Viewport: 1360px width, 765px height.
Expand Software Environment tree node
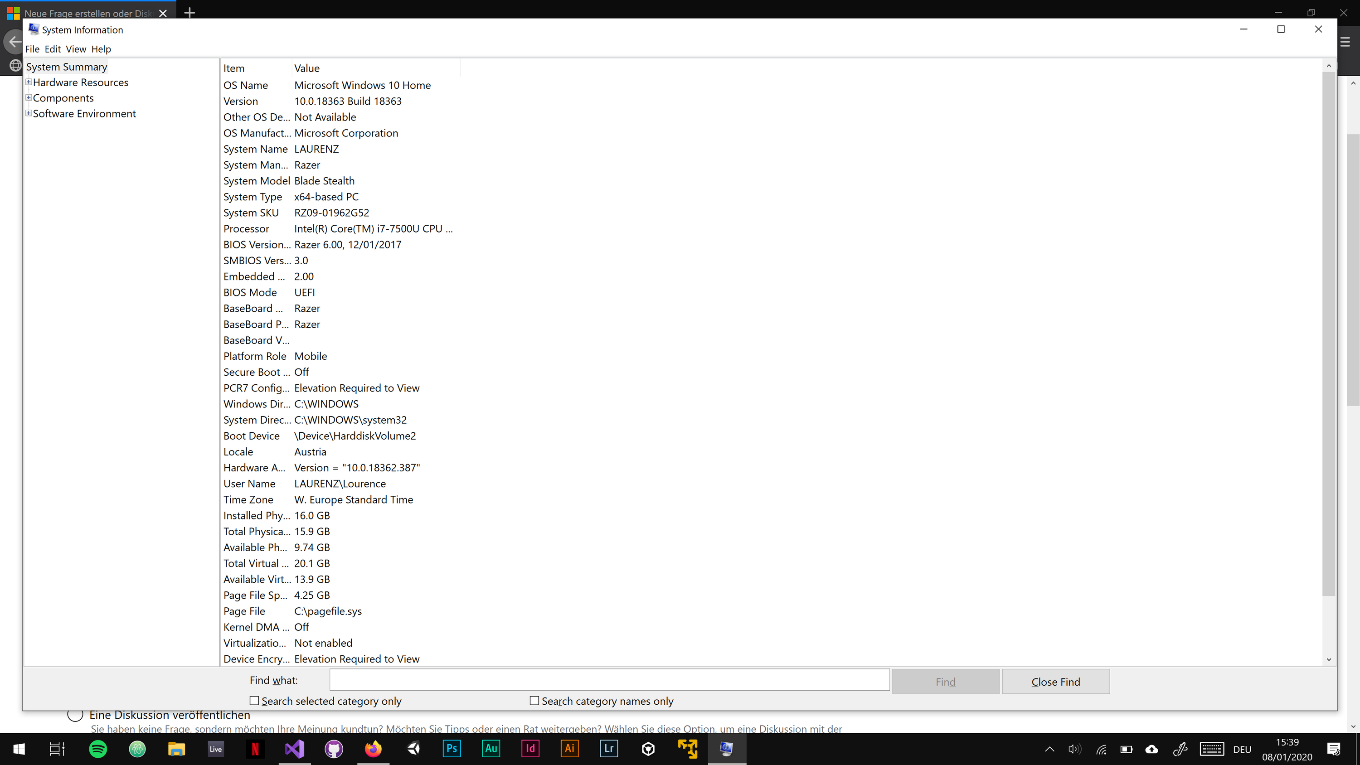click(x=29, y=113)
